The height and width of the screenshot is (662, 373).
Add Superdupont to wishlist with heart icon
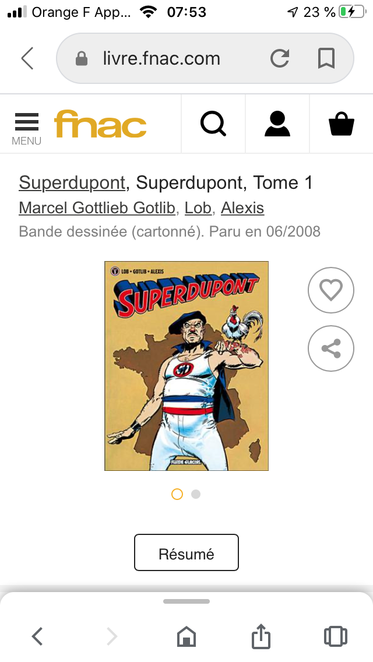click(331, 290)
